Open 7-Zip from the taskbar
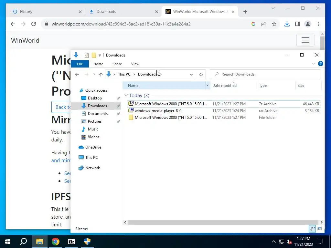This screenshot has height=248, width=331. (71, 242)
